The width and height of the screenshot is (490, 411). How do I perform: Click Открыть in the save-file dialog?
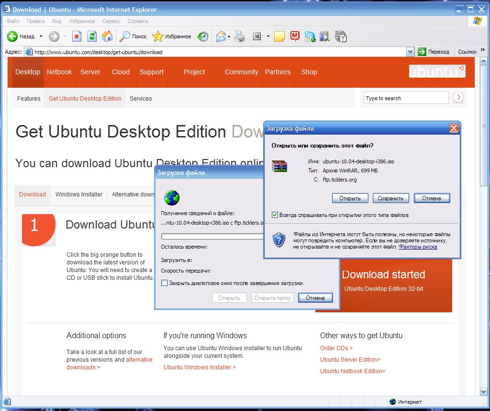(350, 198)
